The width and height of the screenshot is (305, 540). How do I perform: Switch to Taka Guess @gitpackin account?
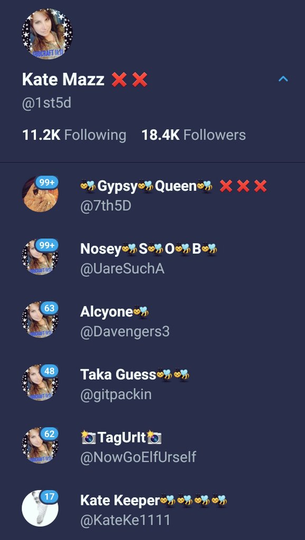152,383
